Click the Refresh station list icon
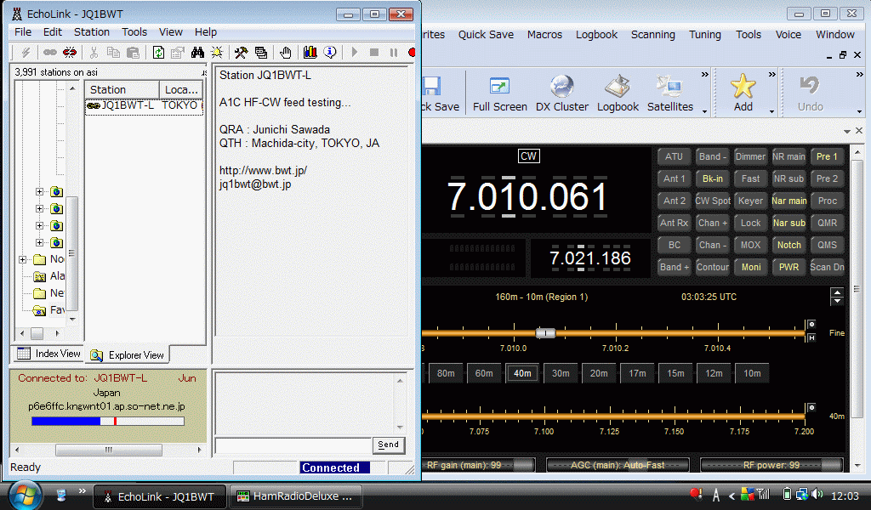Viewport: 871px width, 510px height. coord(158,53)
